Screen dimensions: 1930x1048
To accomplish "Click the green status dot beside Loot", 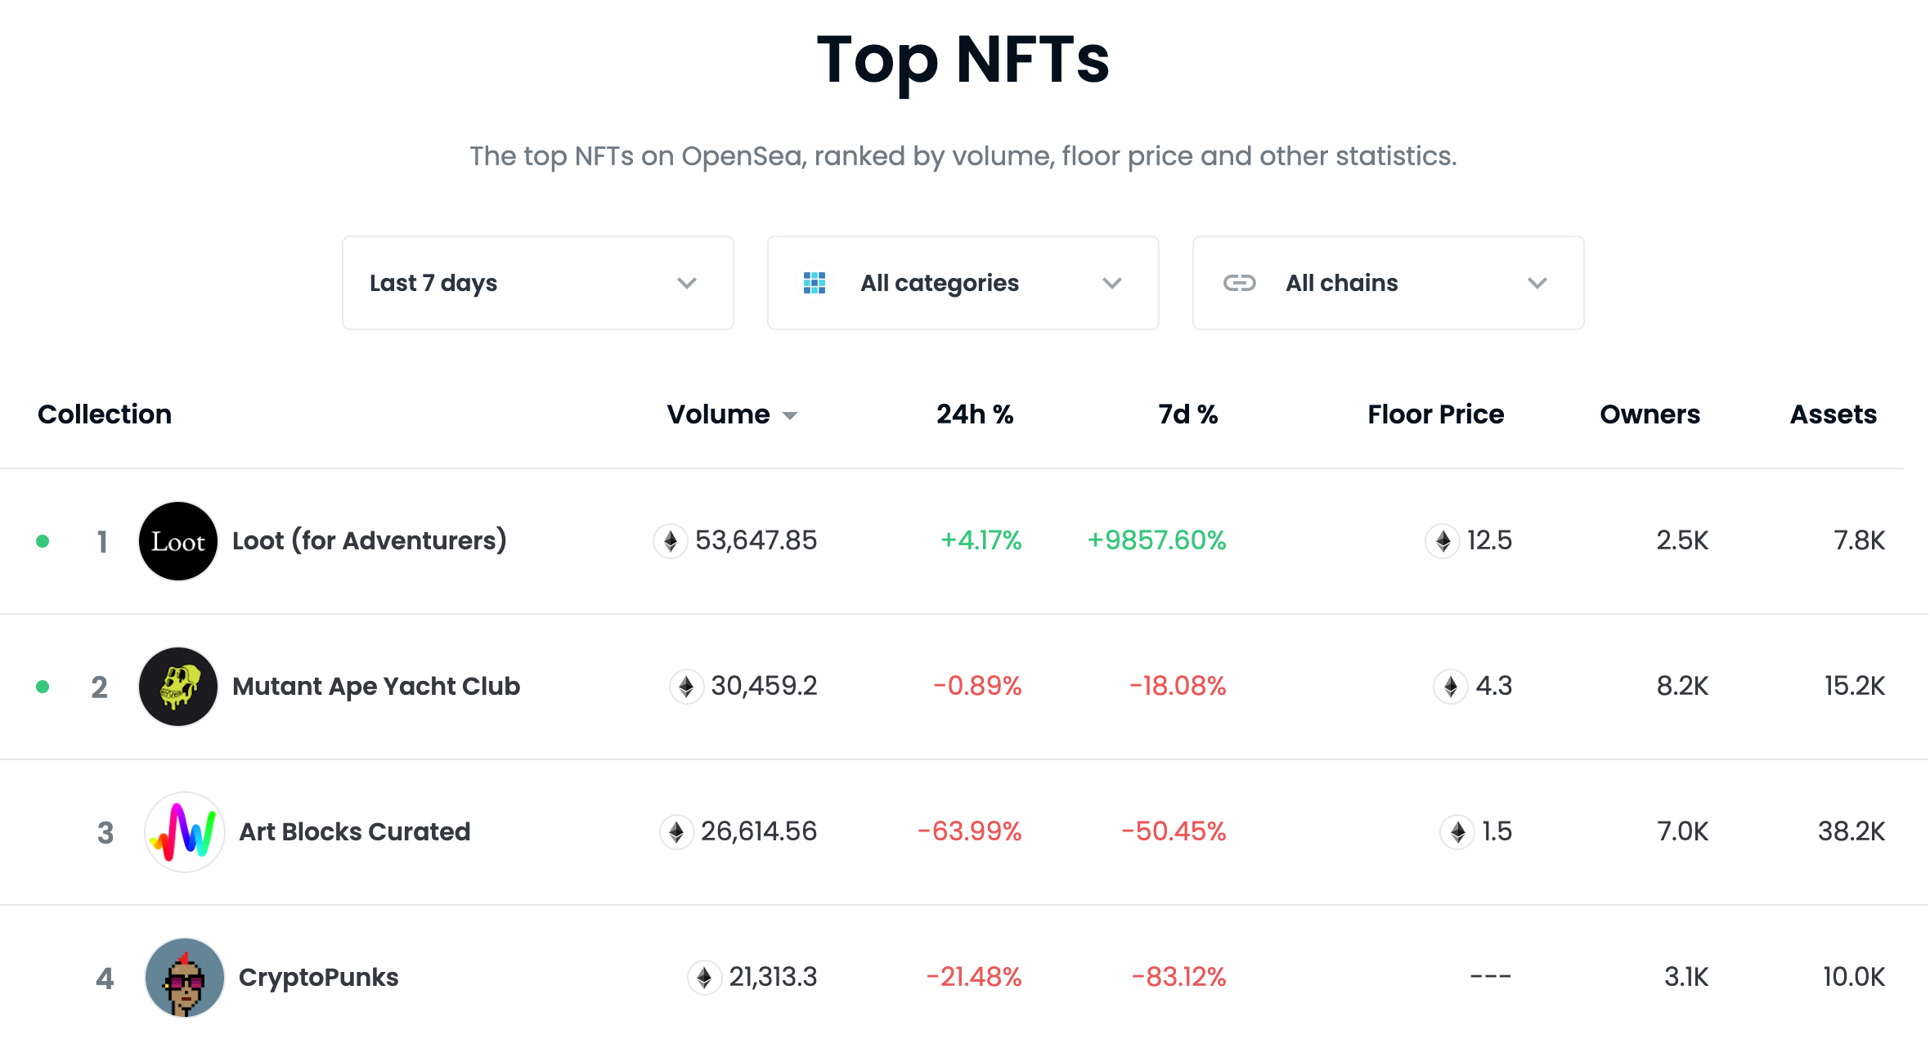I will (43, 541).
